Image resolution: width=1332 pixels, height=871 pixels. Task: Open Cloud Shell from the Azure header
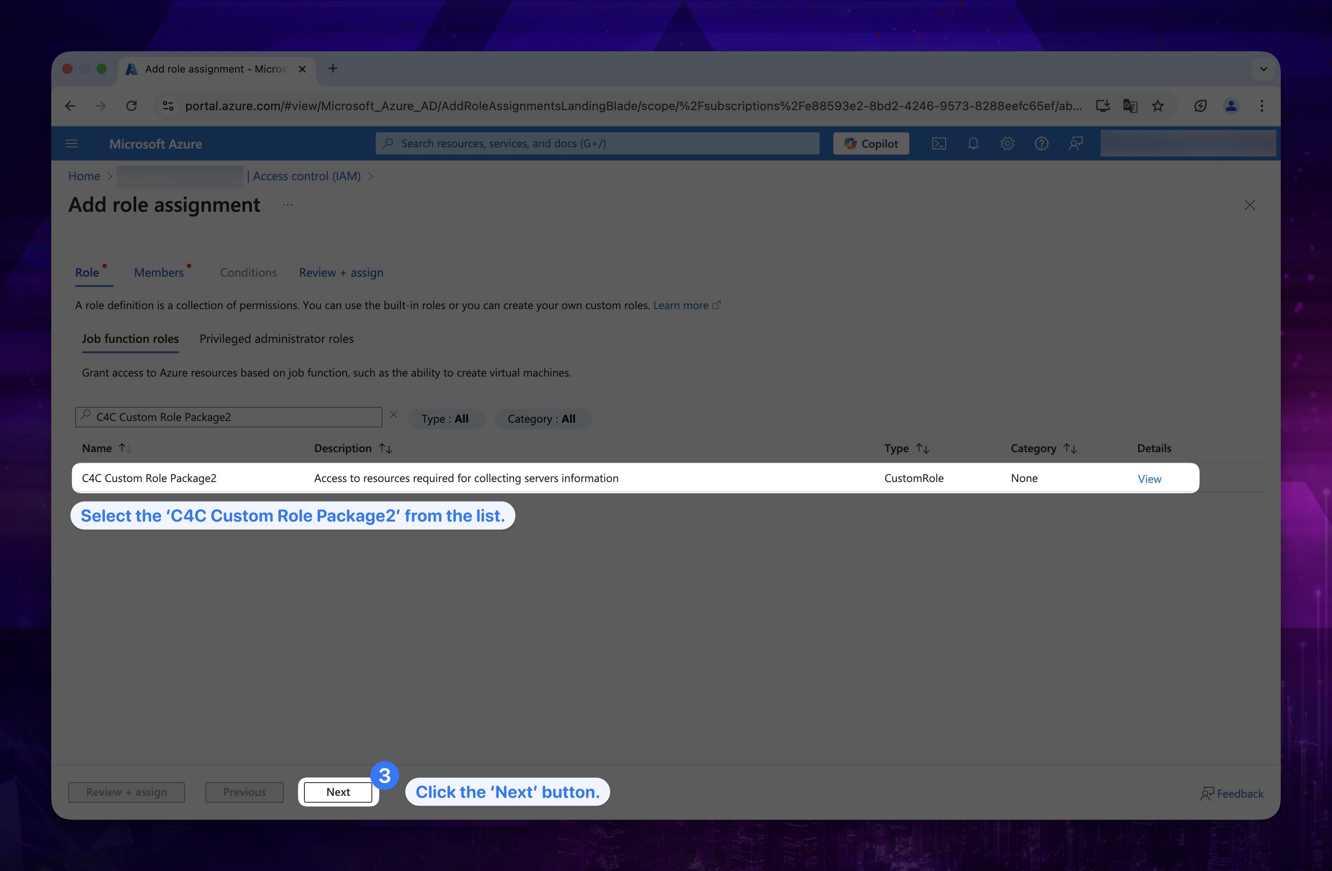[x=939, y=144]
